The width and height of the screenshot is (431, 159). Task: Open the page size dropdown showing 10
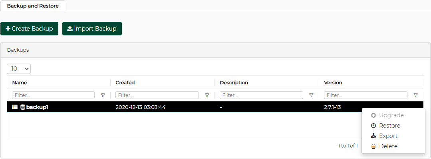[x=19, y=69]
